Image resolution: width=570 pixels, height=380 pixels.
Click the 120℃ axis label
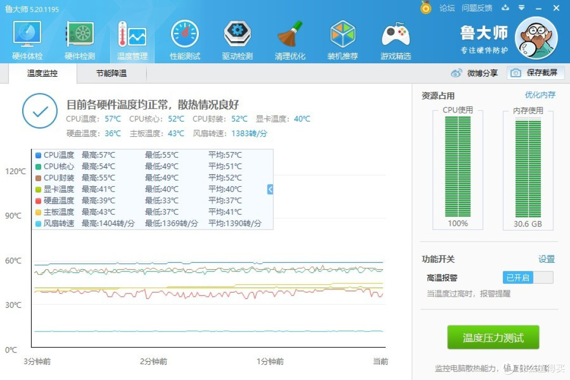pyautogui.click(x=16, y=172)
